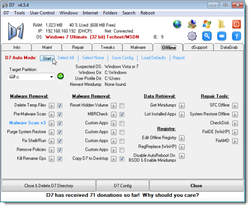251x208 pixels.
Task: Run List Installed Apps arrow button
Action: 182,114
